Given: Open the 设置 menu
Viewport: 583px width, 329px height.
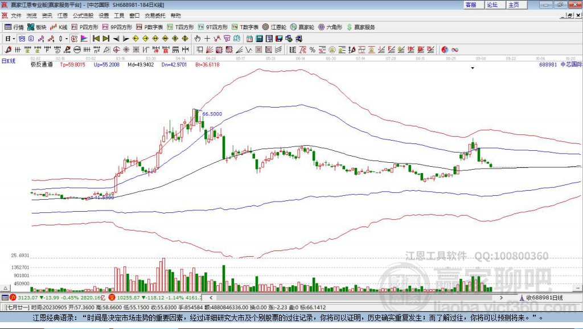Looking at the screenshot, I should coord(104,15).
